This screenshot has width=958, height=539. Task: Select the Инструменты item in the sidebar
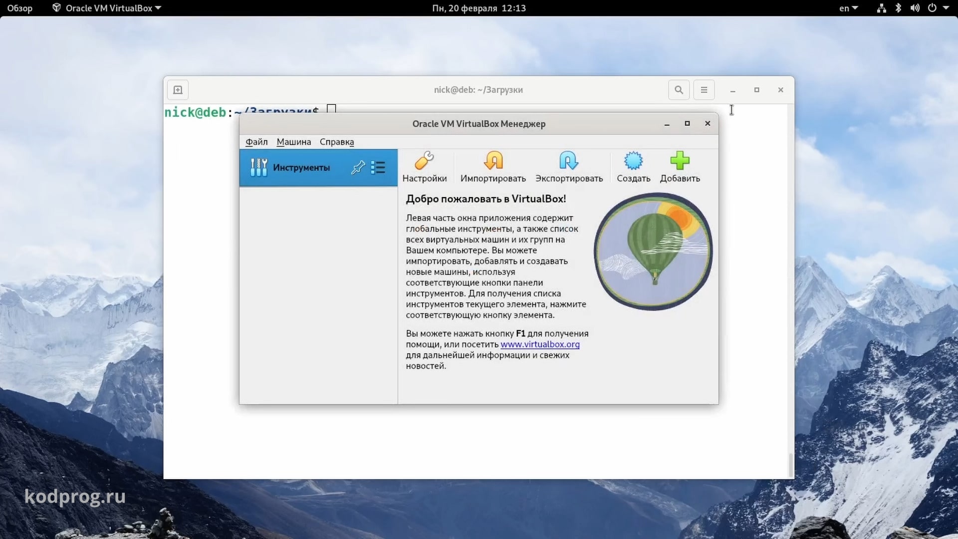coord(318,168)
